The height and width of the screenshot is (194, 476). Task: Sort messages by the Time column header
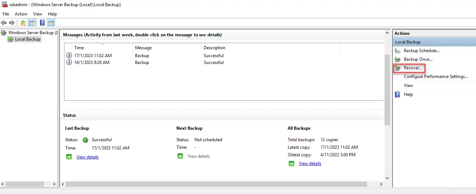pos(79,48)
